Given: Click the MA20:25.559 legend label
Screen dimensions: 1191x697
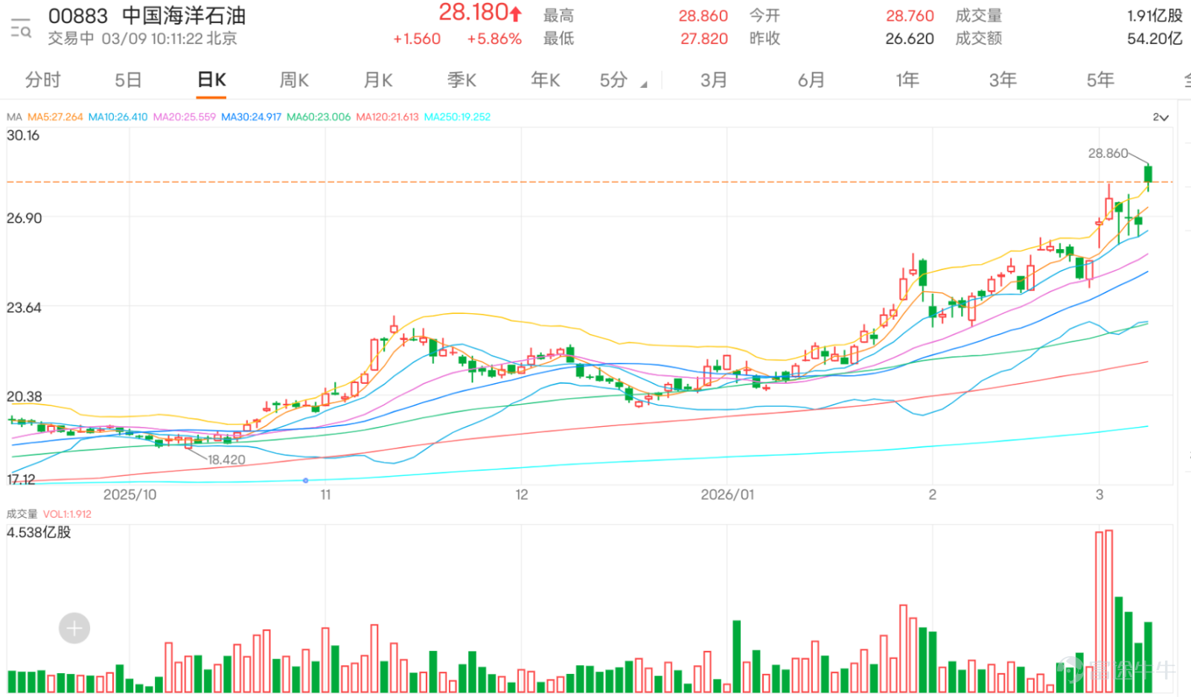Looking at the screenshot, I should 184,117.
